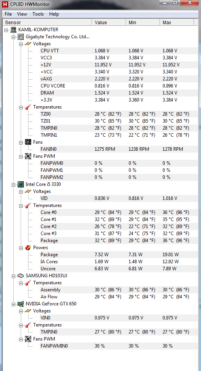
Task: Click the thermometer icon above Core #0
Action: click(x=28, y=205)
